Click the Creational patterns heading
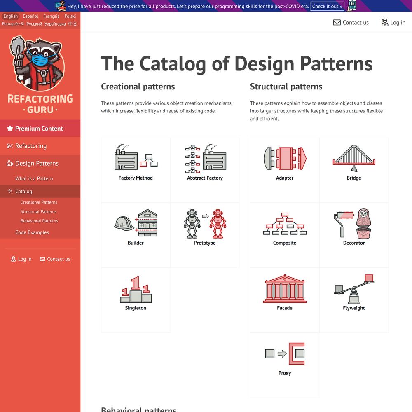 click(138, 87)
